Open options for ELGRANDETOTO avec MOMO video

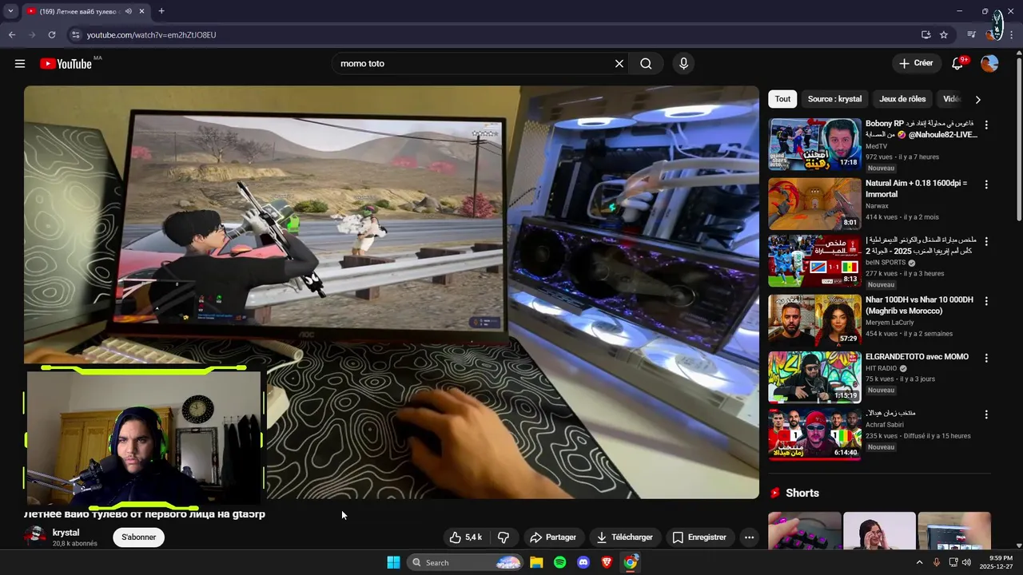(x=986, y=358)
